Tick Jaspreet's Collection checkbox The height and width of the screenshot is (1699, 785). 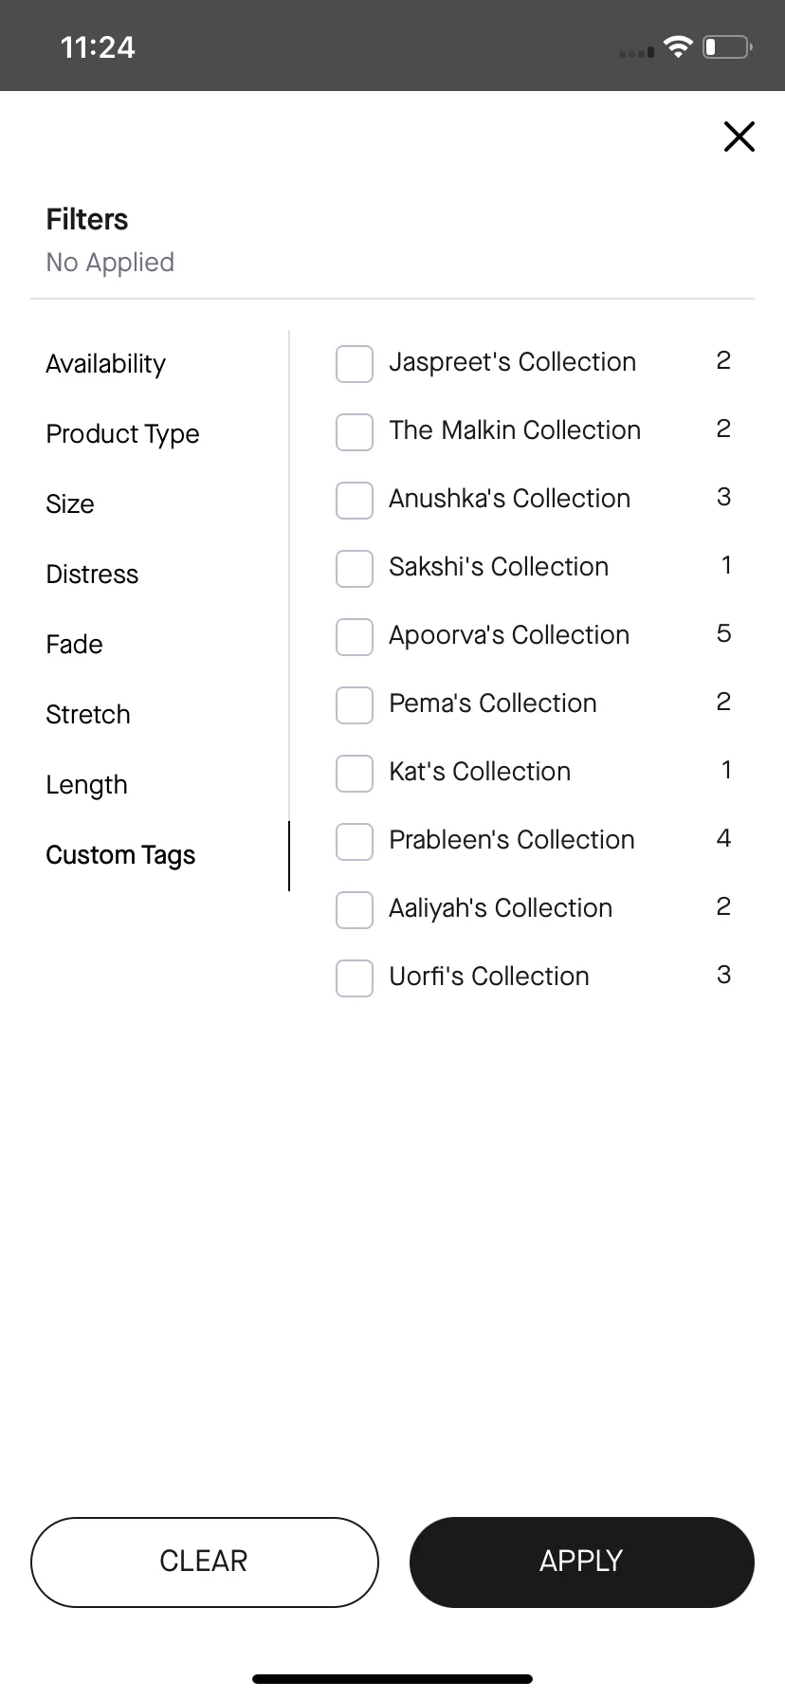tap(355, 364)
